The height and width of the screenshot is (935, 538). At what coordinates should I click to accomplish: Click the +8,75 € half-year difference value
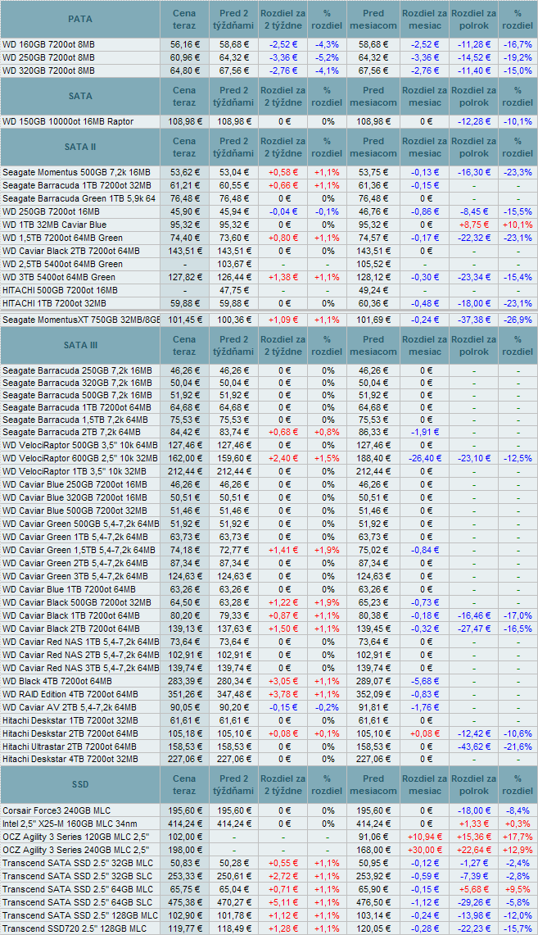pyautogui.click(x=473, y=225)
